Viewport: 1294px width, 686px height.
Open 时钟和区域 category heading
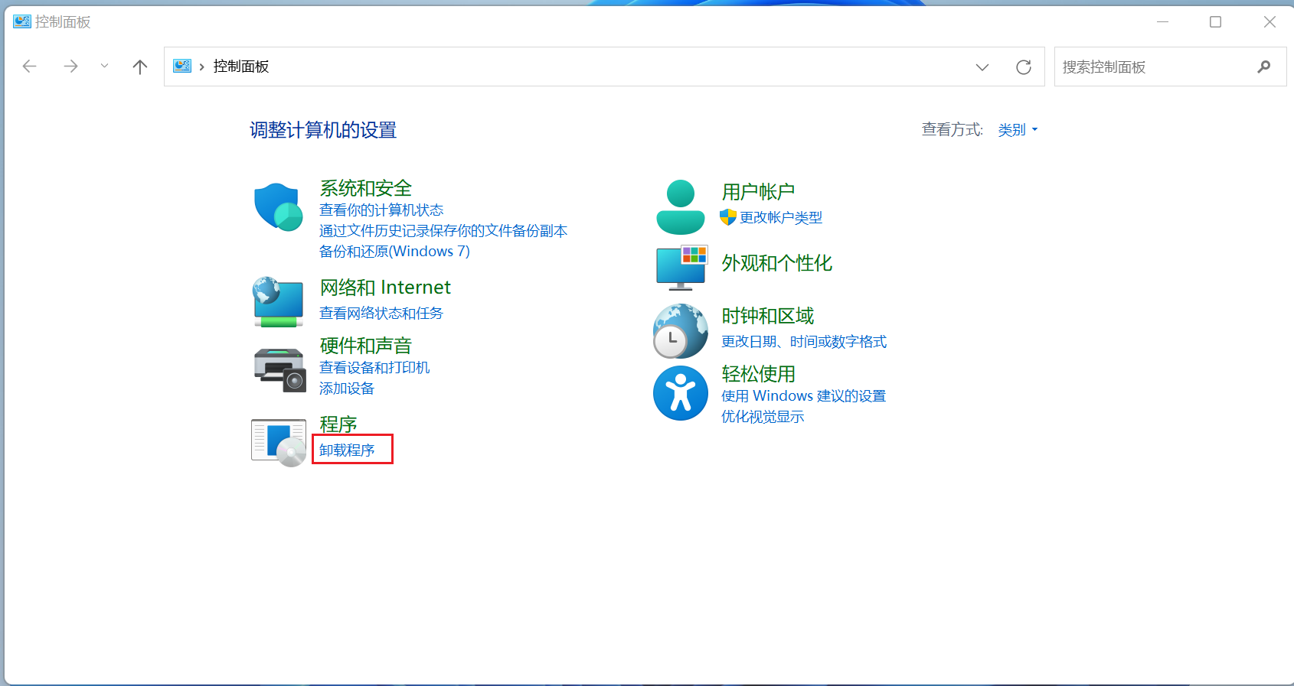click(x=767, y=316)
